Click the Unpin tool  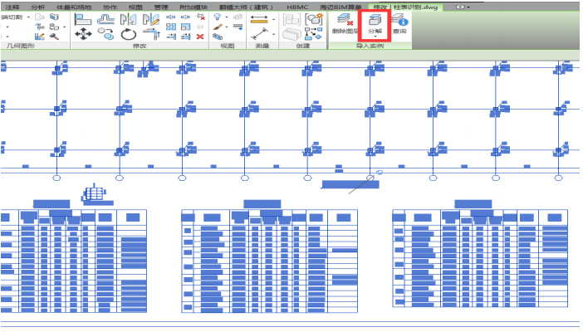pyautogui.click(x=201, y=17)
